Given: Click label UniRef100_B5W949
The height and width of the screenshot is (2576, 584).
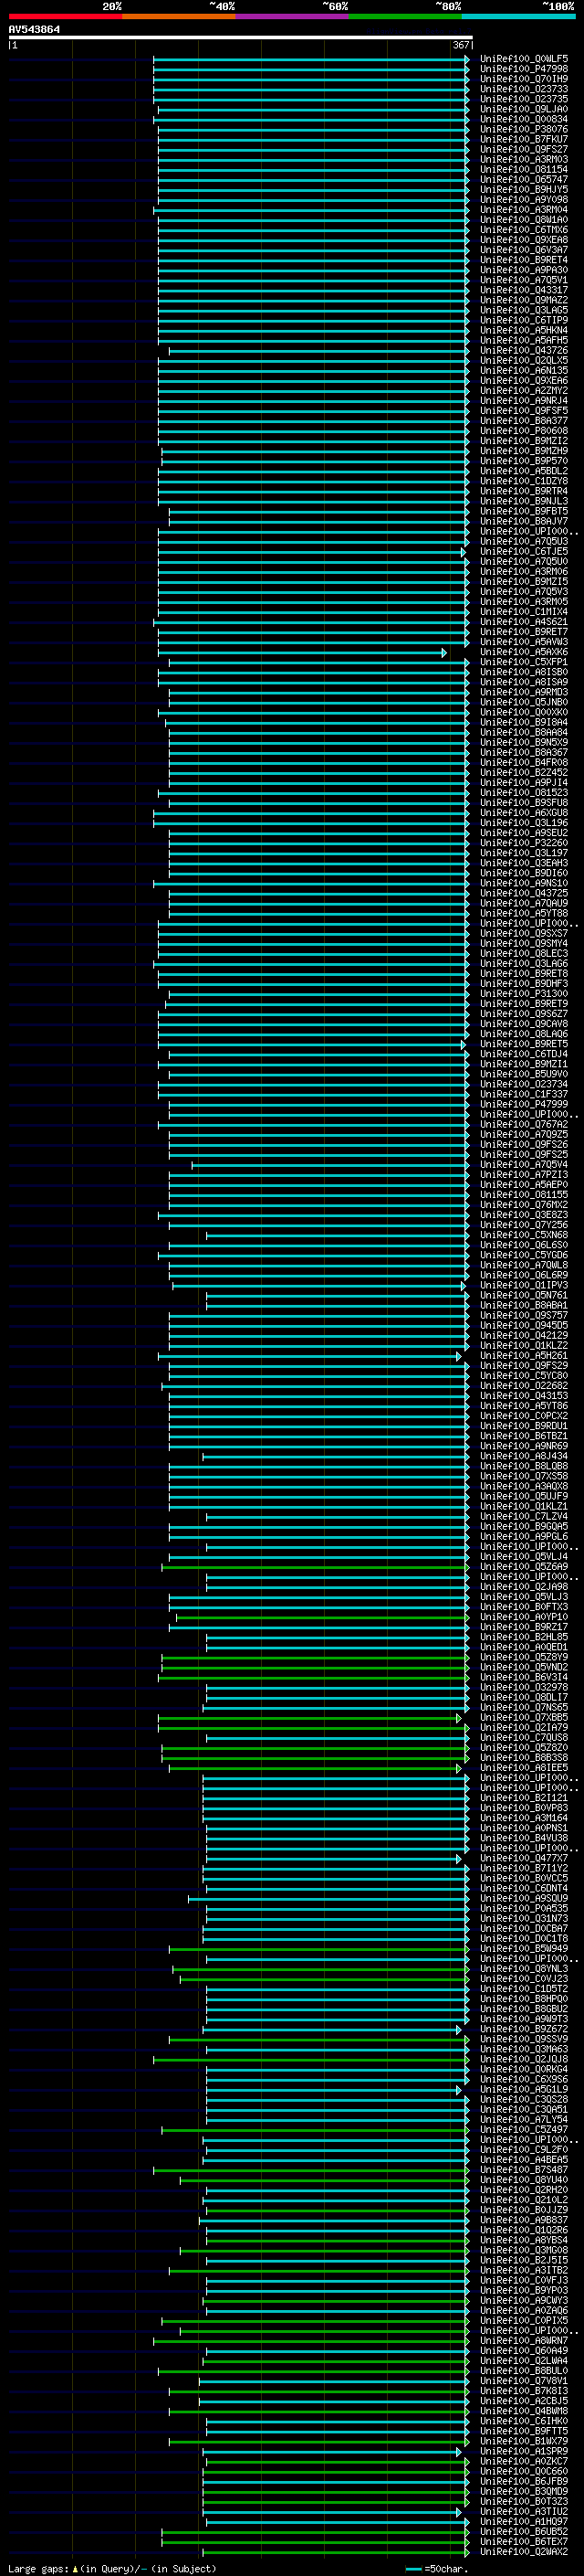Looking at the screenshot, I should tap(524, 1949).
